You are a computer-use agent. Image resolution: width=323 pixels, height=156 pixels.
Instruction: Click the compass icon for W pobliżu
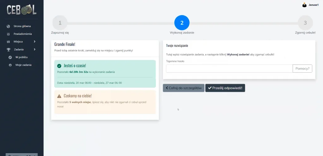[x=10, y=57]
